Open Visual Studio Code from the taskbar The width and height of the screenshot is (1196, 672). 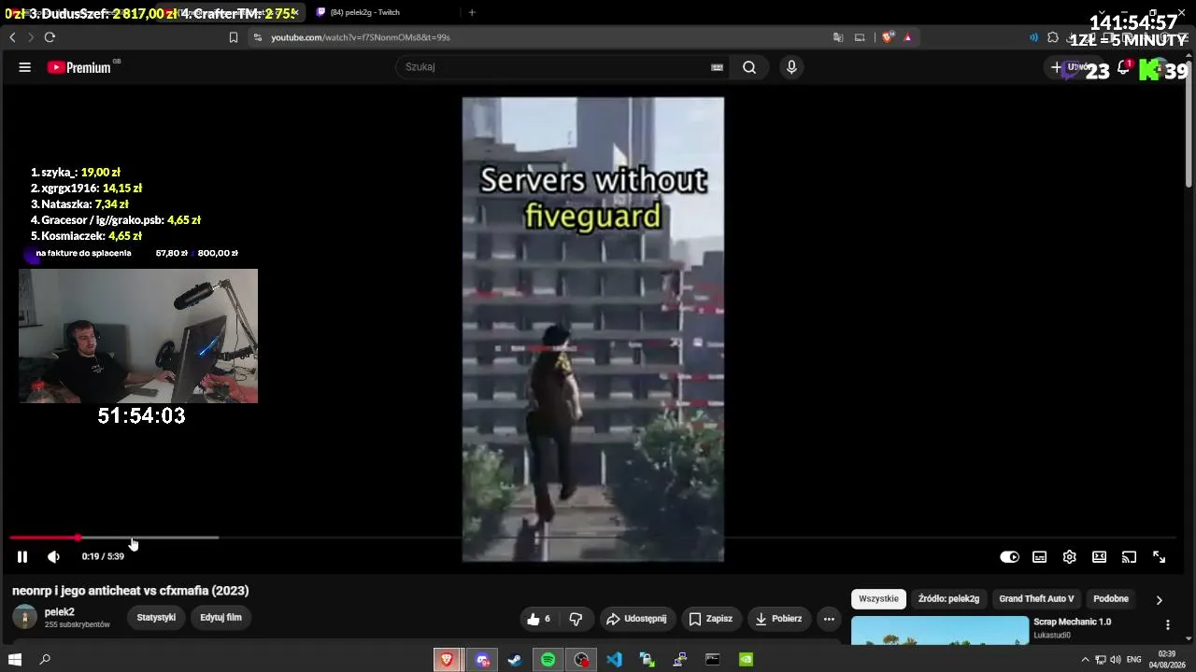(x=614, y=660)
